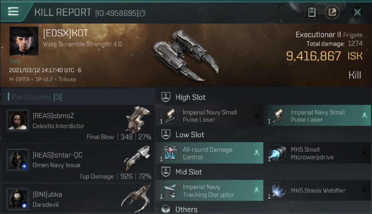Open the hamburger menu icon

(13, 11)
